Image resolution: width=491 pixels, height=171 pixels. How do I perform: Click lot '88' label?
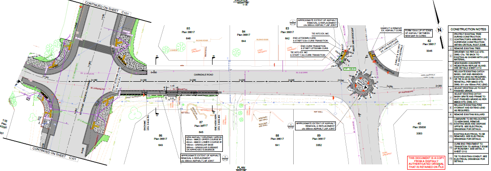point(277,135)
